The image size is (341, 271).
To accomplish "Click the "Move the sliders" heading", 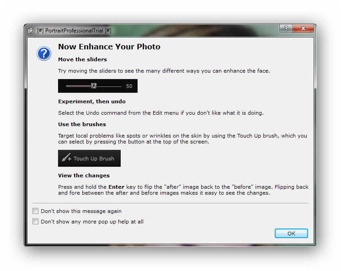I will [x=82, y=59].
